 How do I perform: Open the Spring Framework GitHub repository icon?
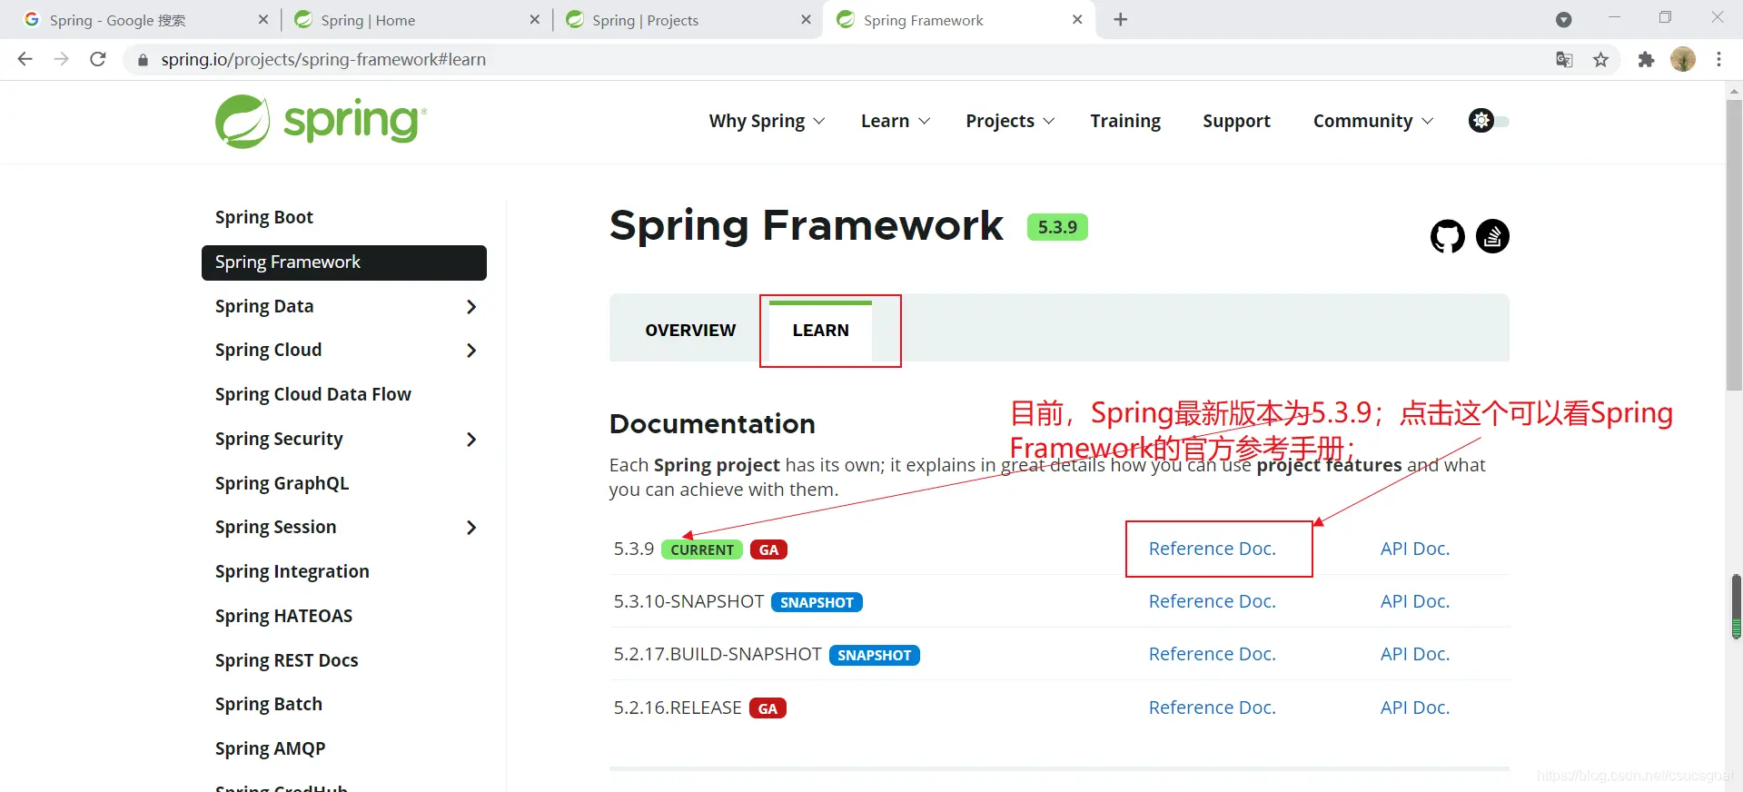point(1448,236)
